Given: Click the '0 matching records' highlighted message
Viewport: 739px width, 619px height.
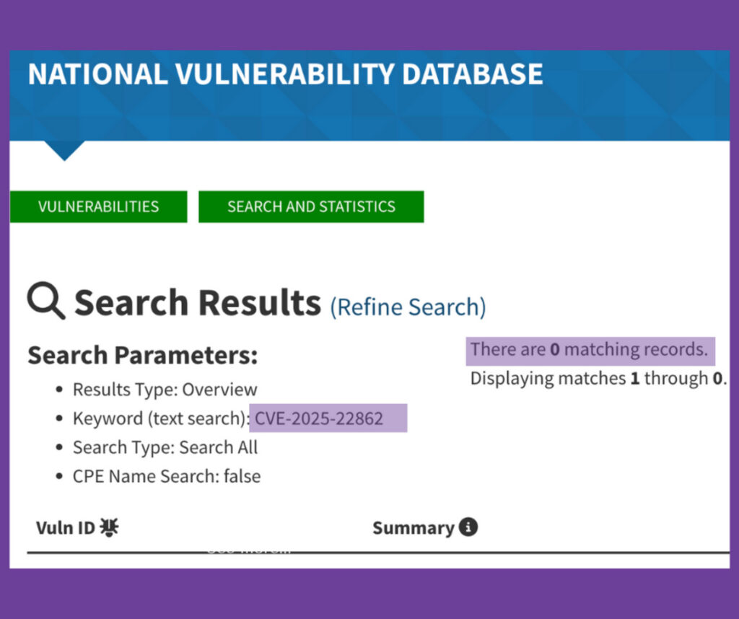Looking at the screenshot, I should coord(590,351).
